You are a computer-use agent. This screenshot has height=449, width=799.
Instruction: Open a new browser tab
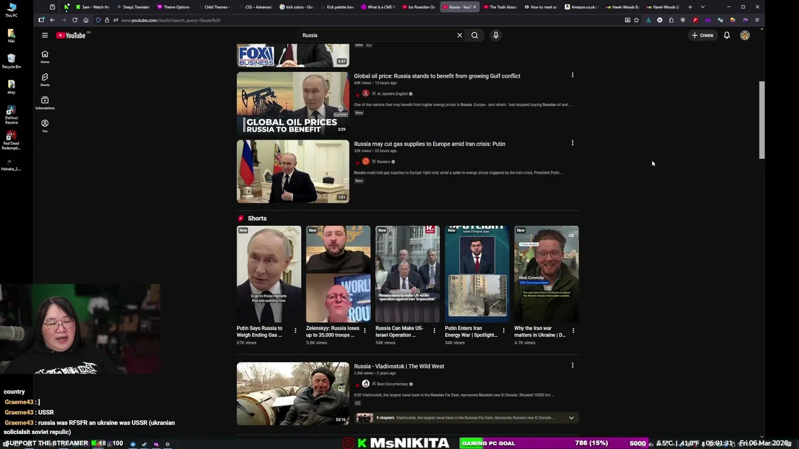690,7
